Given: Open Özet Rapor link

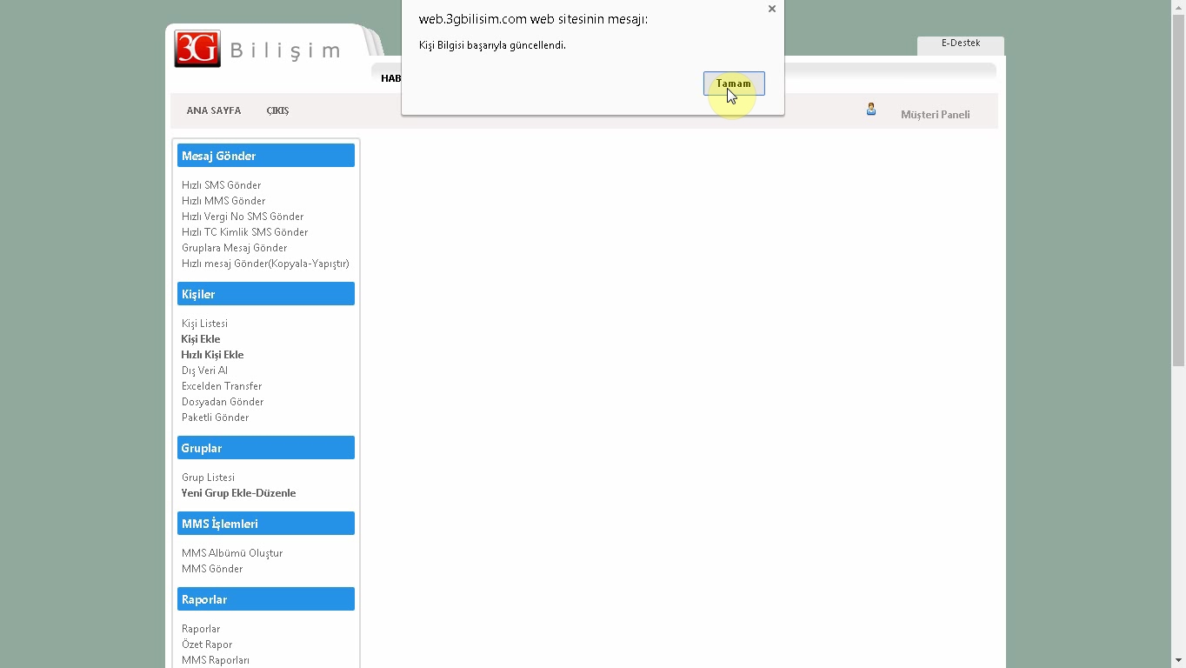Looking at the screenshot, I should click(x=207, y=645).
